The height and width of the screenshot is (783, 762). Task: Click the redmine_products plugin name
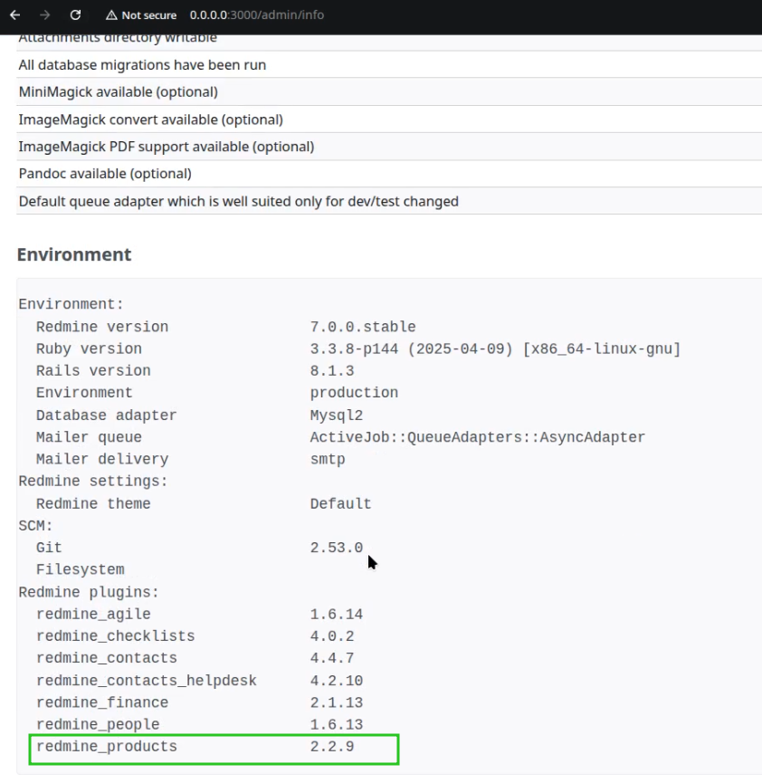tap(106, 746)
